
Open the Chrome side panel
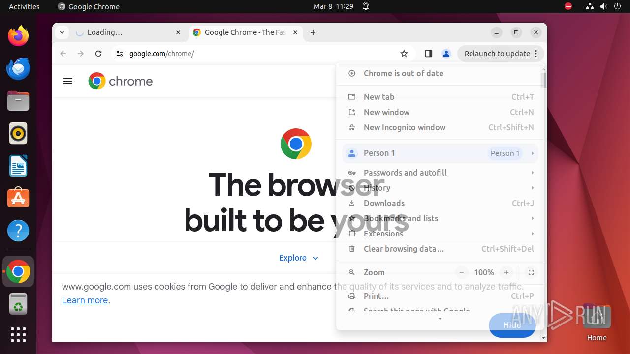click(x=428, y=54)
